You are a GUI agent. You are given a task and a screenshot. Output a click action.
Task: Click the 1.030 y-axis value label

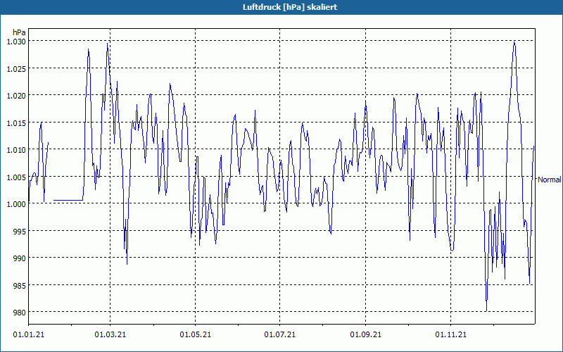(x=16, y=42)
